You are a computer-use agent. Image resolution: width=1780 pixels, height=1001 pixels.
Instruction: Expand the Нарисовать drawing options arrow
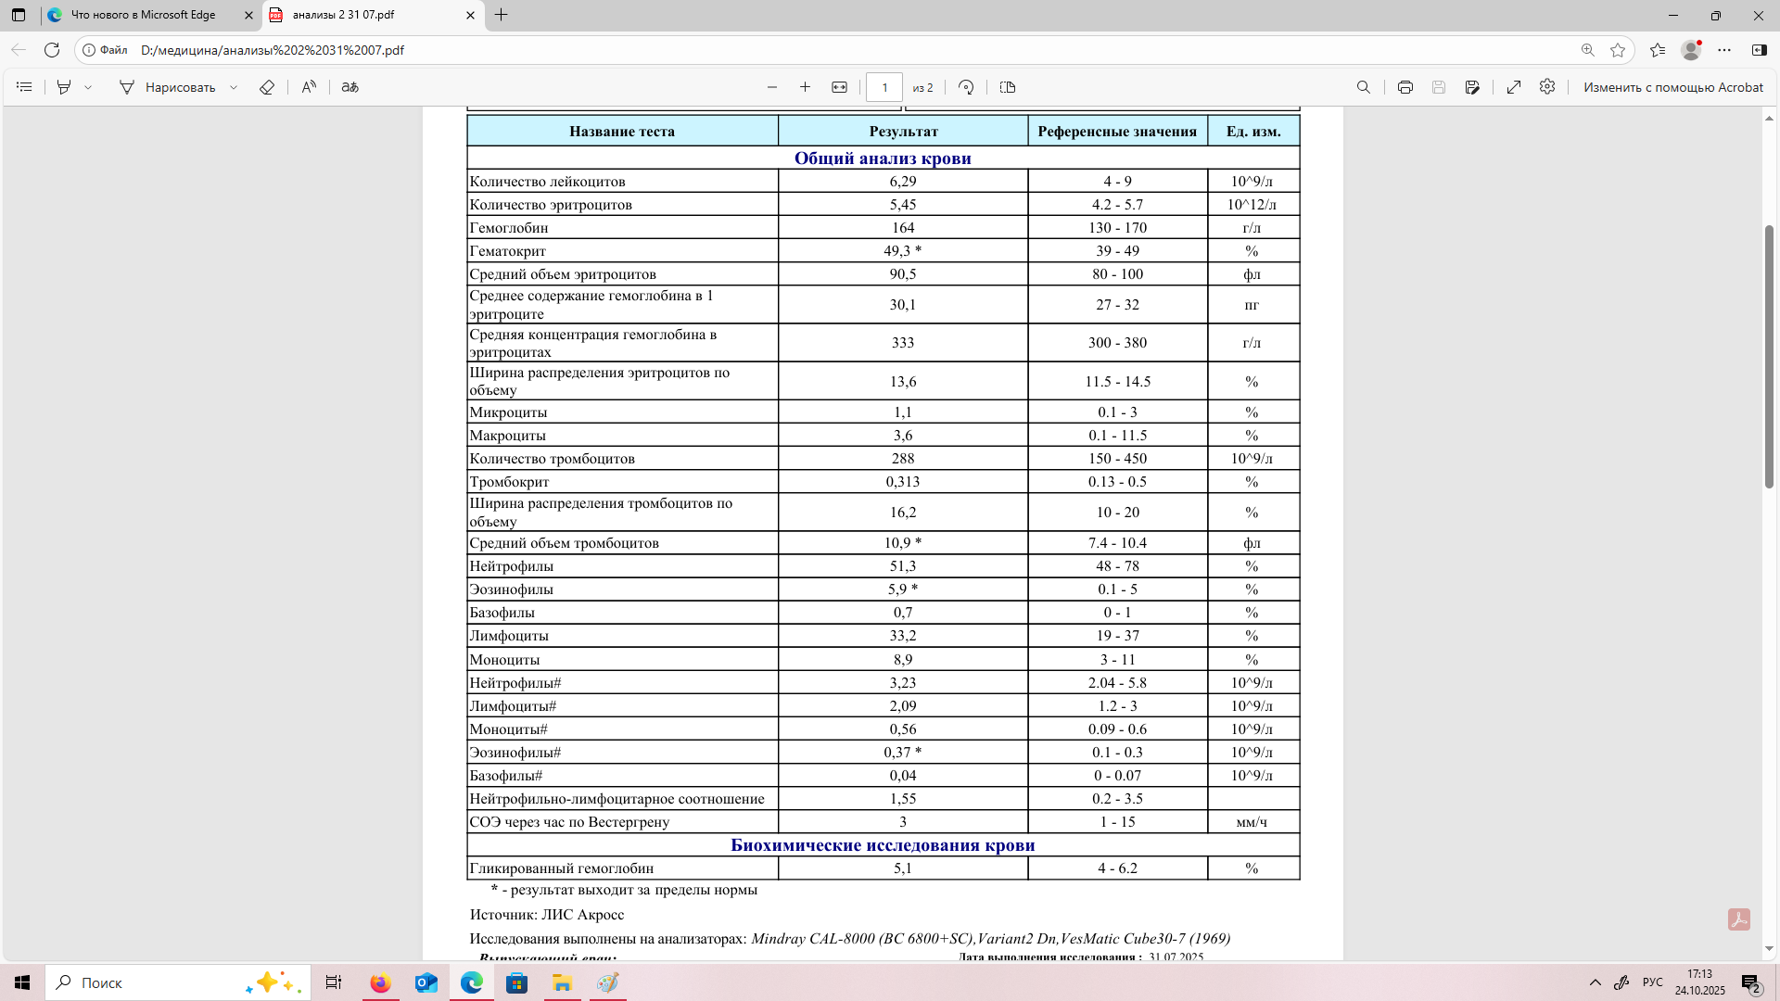coord(234,87)
